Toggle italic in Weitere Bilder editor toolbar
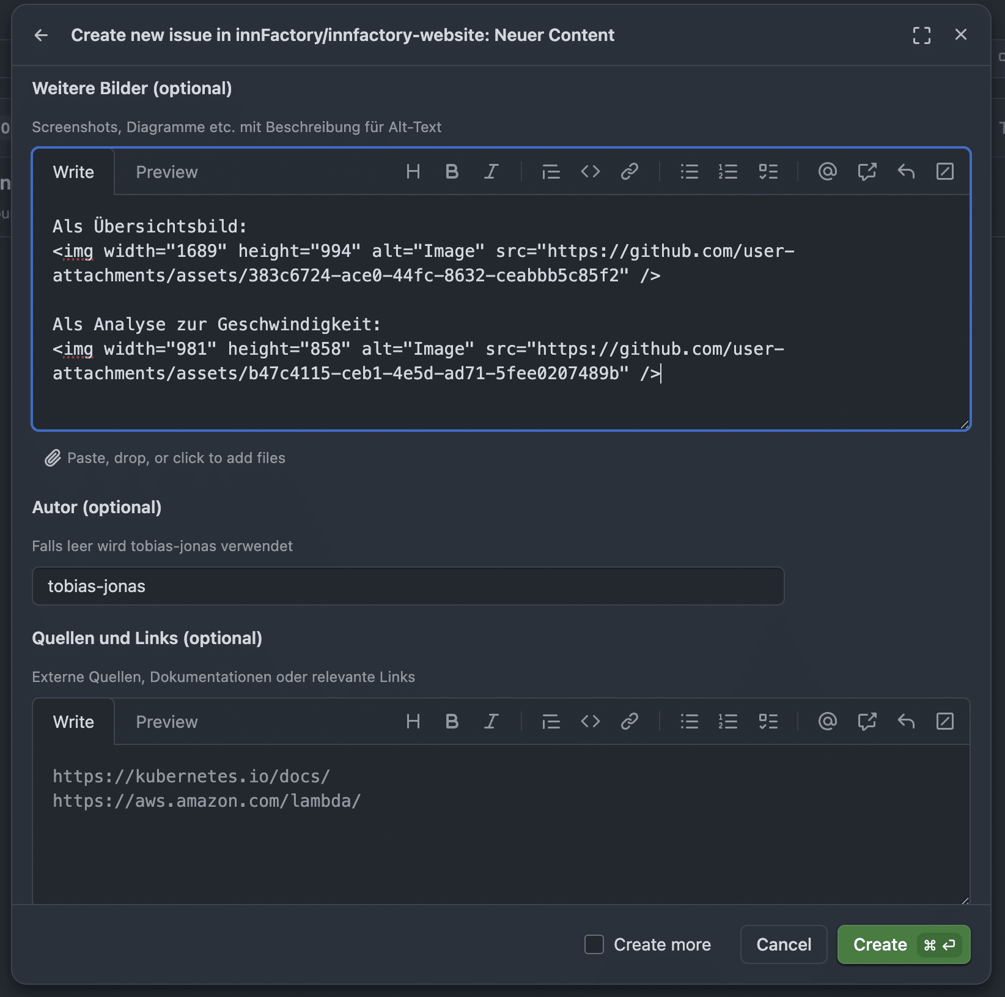Image resolution: width=1005 pixels, height=997 pixels. coord(491,172)
